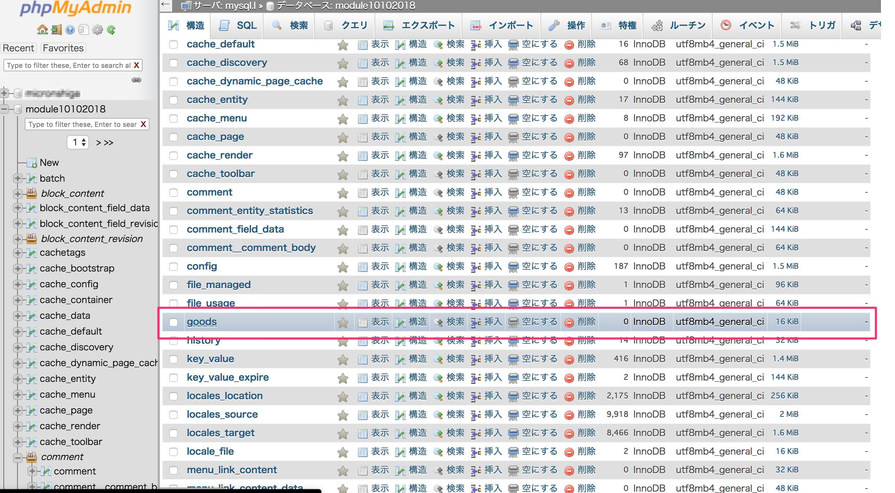Viewport: 895px width, 493px height.
Task: Check the key_value table checkbox
Action: [x=174, y=359]
